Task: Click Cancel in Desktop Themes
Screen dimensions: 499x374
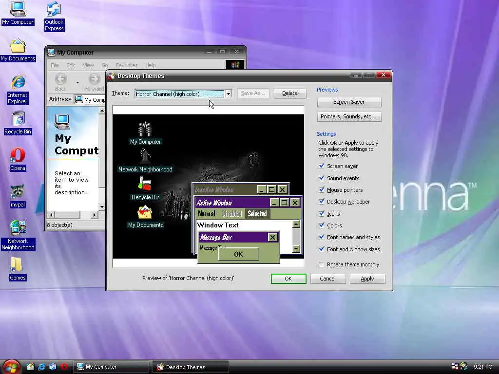Action: coord(328,279)
